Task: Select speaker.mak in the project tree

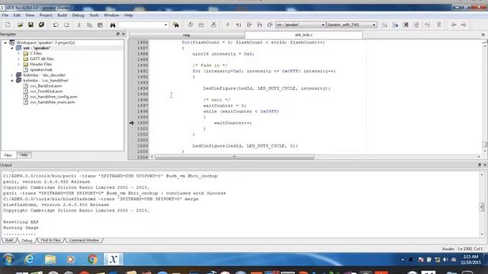Action: tap(41, 69)
